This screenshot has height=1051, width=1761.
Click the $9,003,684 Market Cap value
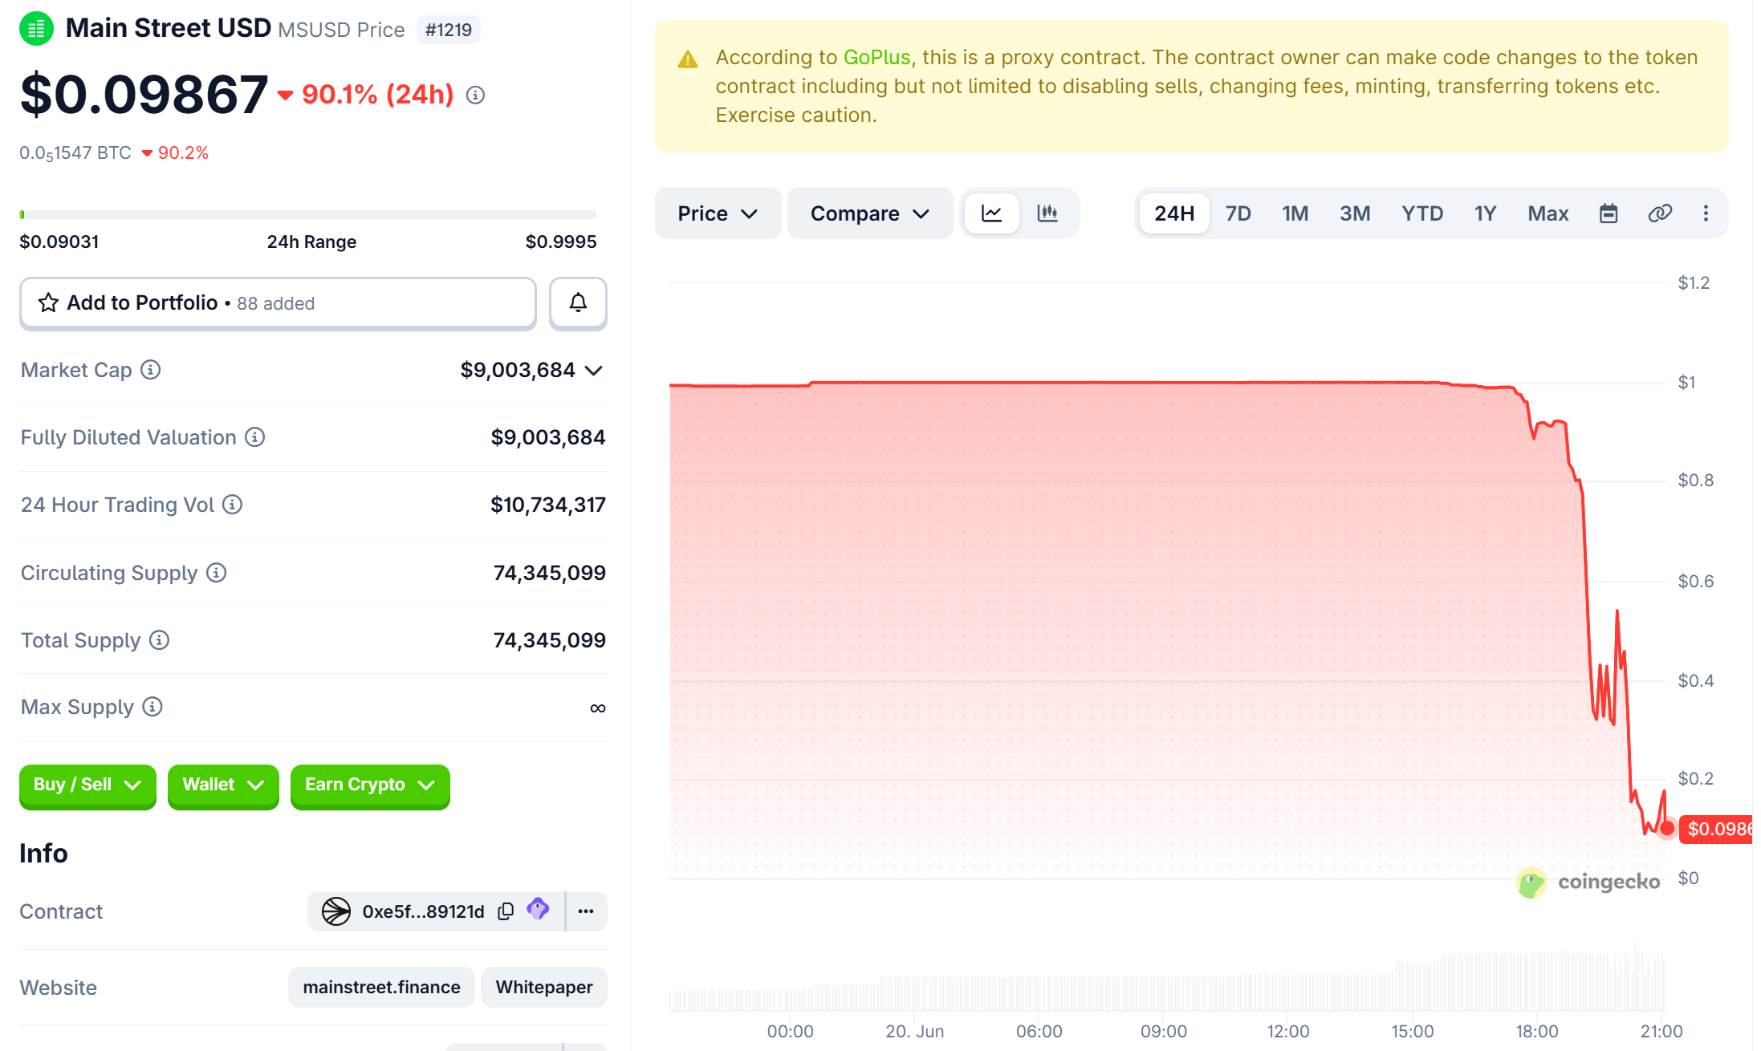tap(518, 370)
